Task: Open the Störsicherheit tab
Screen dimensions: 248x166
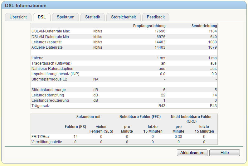Action: pos(123,17)
